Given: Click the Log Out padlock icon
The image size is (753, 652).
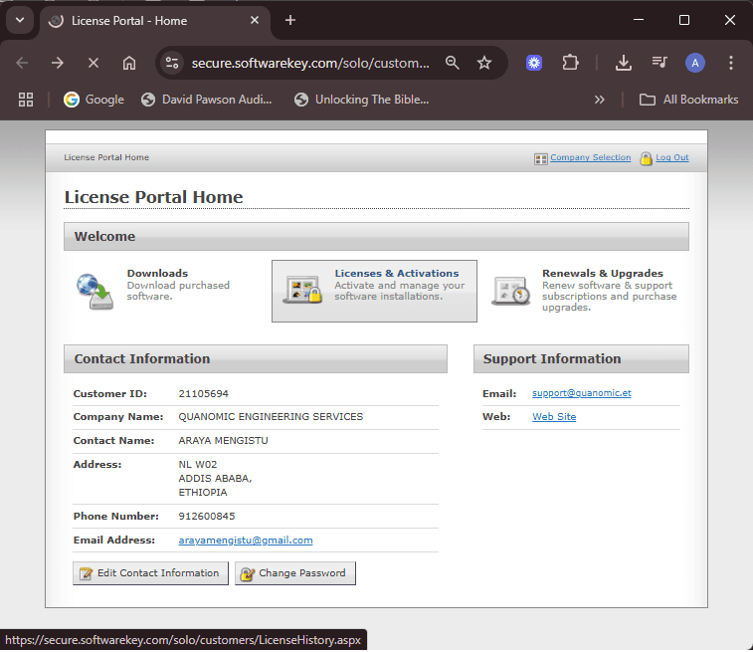Looking at the screenshot, I should (646, 158).
